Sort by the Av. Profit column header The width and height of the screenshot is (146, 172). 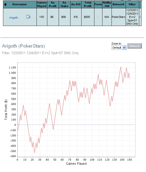point(53,4)
